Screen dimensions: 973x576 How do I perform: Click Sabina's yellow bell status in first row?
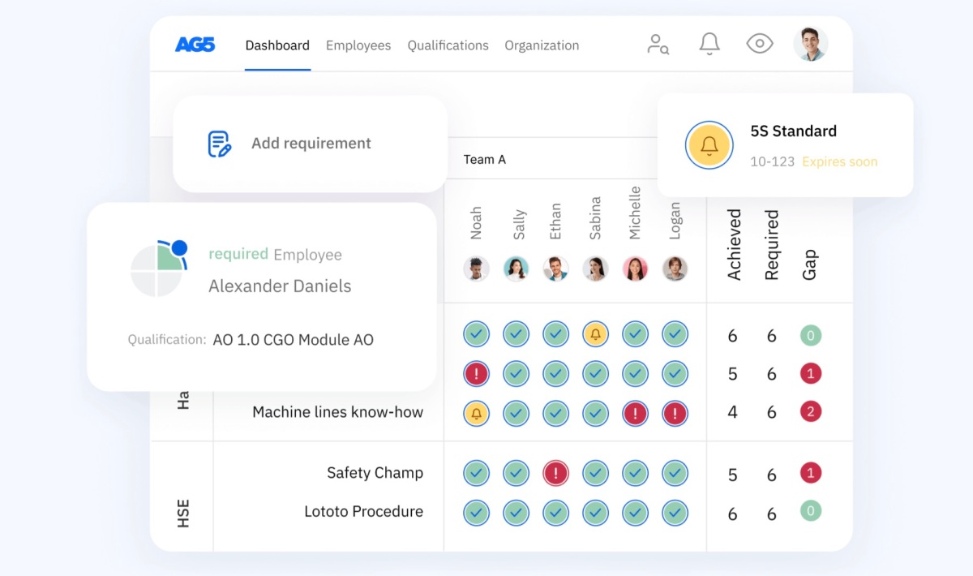click(x=595, y=334)
